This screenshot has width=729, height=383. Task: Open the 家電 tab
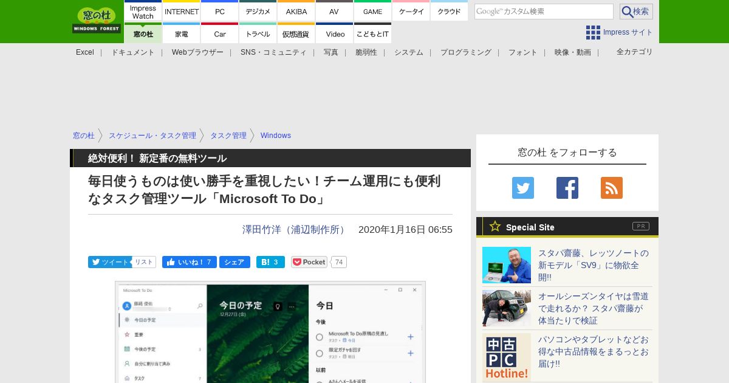click(182, 33)
